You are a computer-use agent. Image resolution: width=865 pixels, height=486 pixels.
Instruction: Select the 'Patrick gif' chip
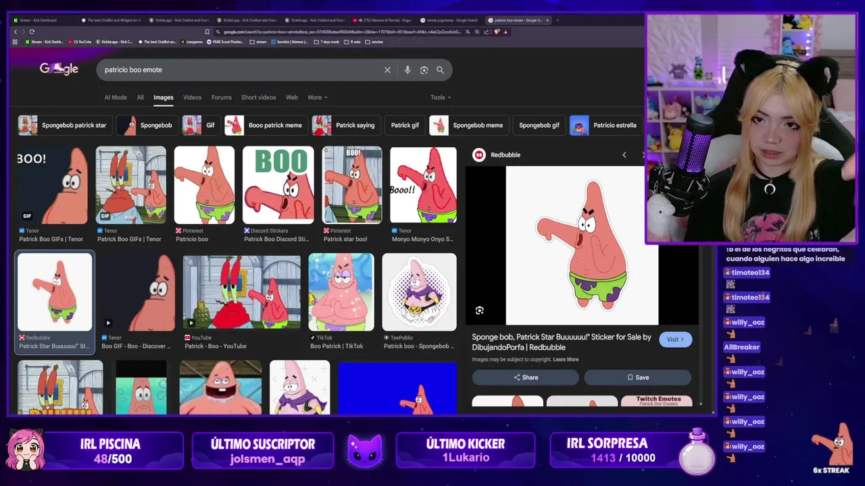point(405,125)
